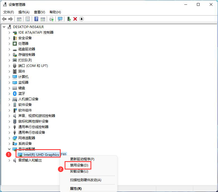The height and width of the screenshot is (192, 218).
Task: Expand the 存储控制器 category
Action: point(9,55)
